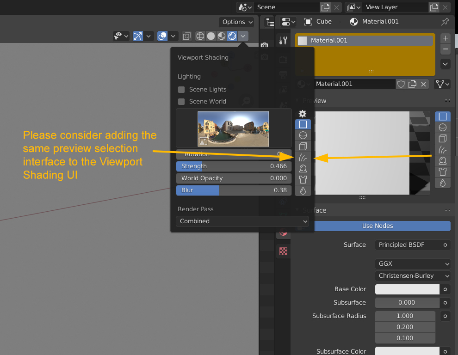Add a material slot with the plus button
The width and height of the screenshot is (458, 355).
[446, 38]
